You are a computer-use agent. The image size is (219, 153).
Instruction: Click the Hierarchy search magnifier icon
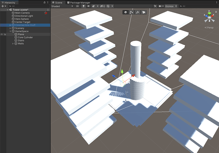point(10,6)
